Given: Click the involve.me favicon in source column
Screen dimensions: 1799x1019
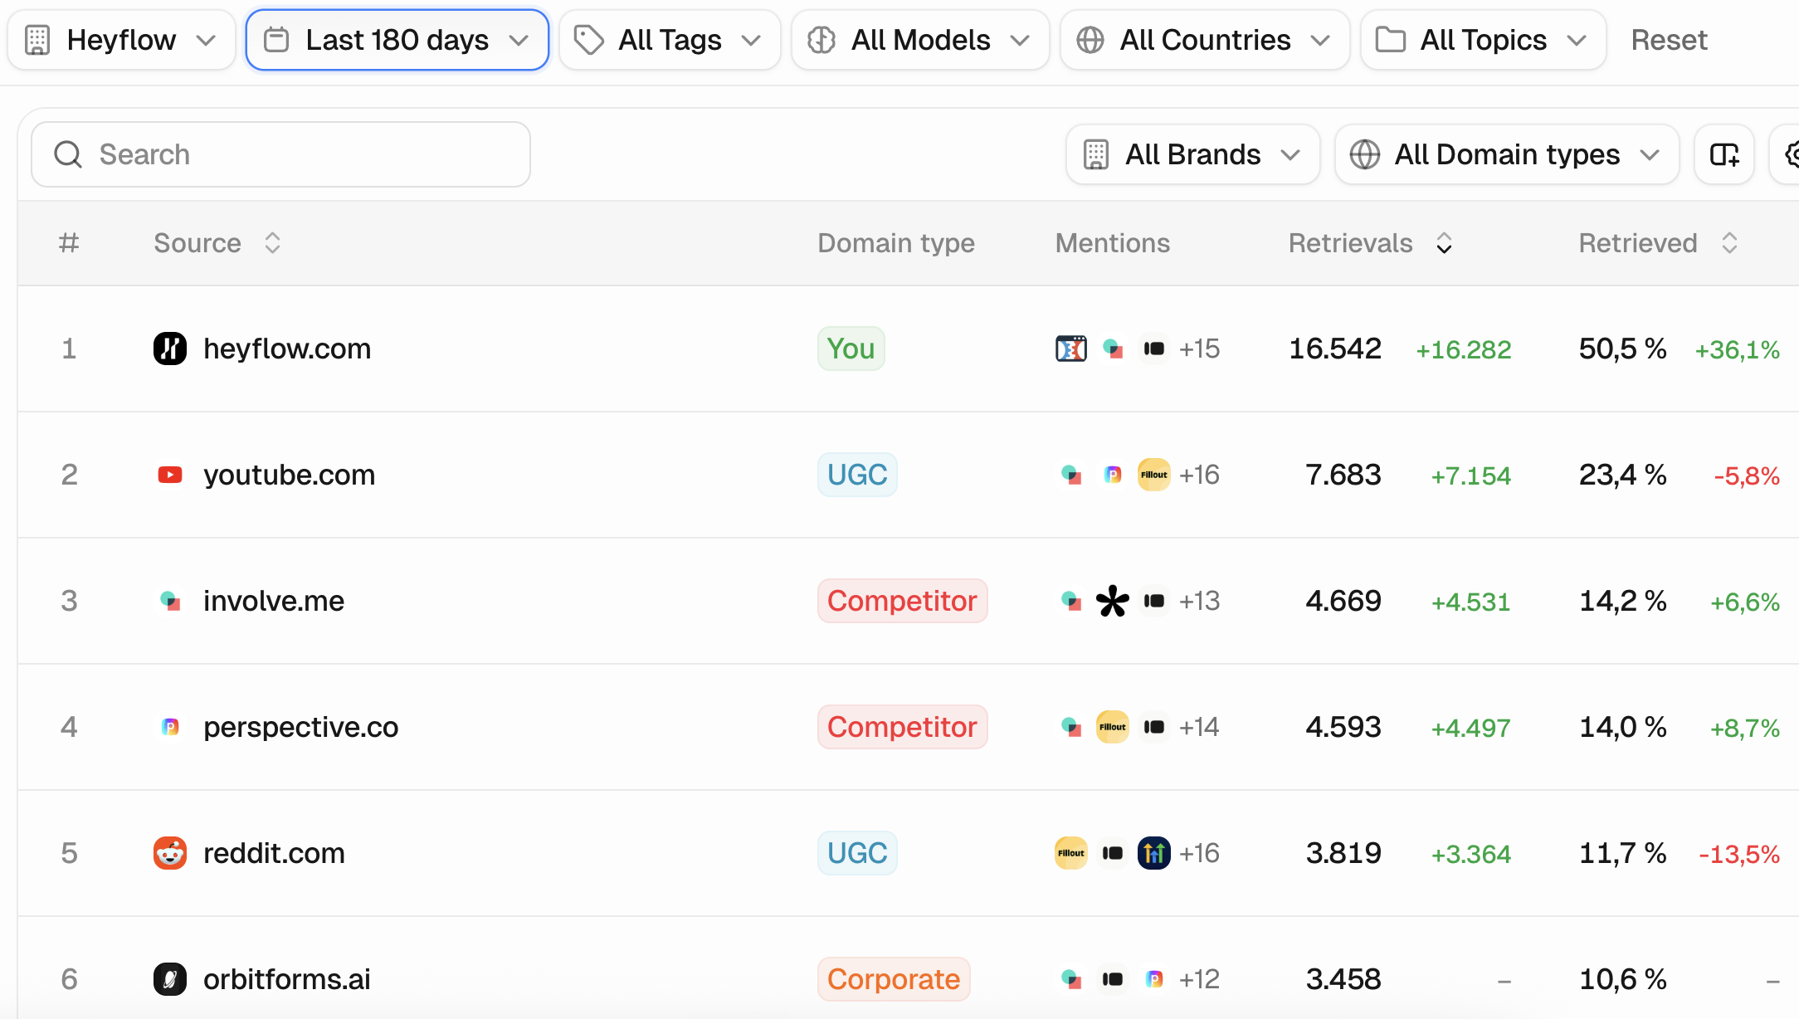Looking at the screenshot, I should click(170, 601).
